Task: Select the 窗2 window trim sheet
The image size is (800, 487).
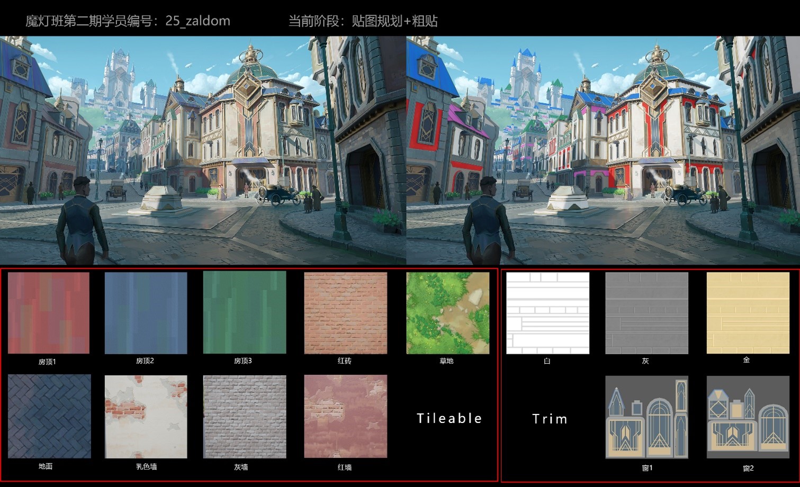Action: click(748, 417)
